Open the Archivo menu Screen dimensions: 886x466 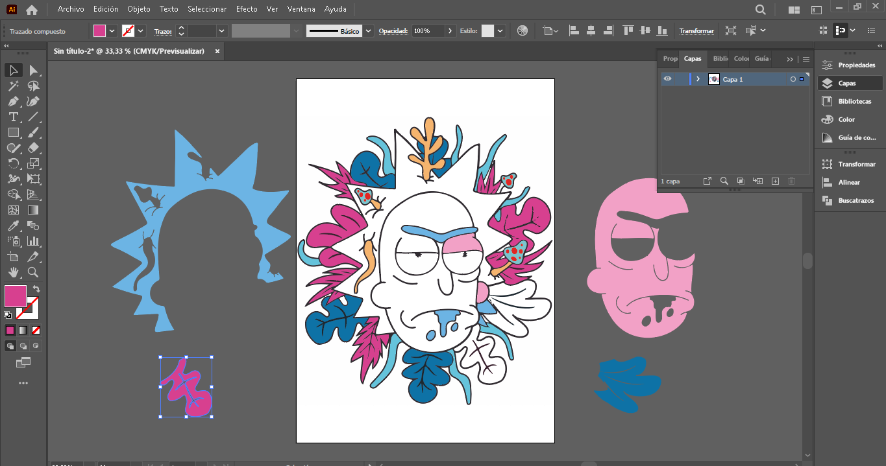coord(71,9)
